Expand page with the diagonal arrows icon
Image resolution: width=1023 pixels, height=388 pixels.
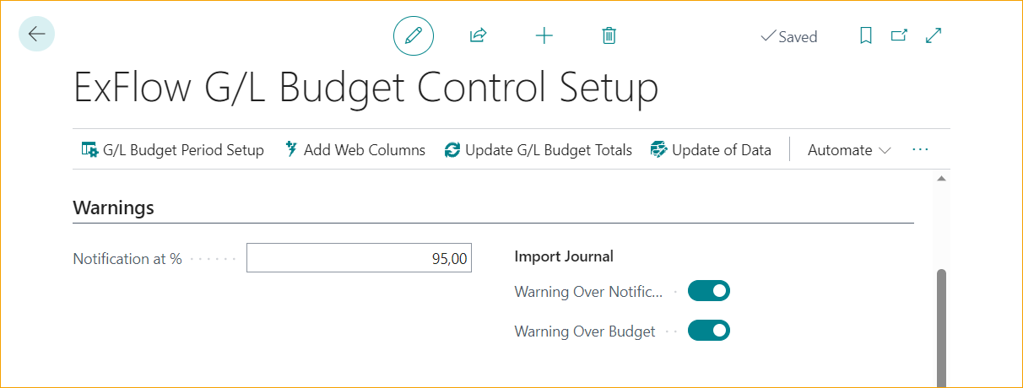click(x=934, y=35)
